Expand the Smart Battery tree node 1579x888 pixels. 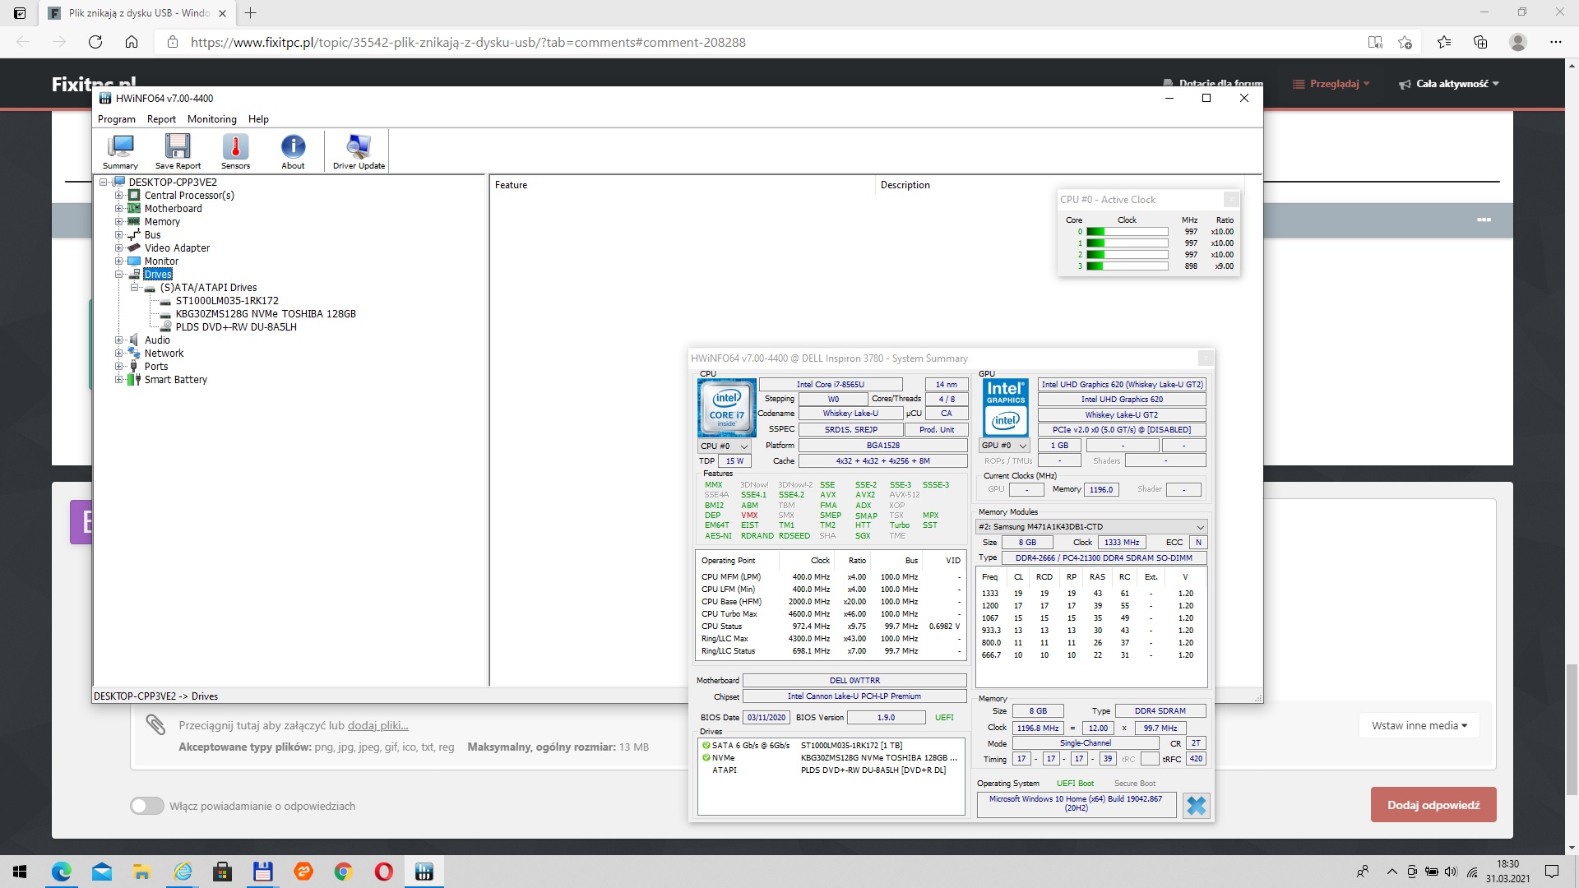[x=118, y=380]
